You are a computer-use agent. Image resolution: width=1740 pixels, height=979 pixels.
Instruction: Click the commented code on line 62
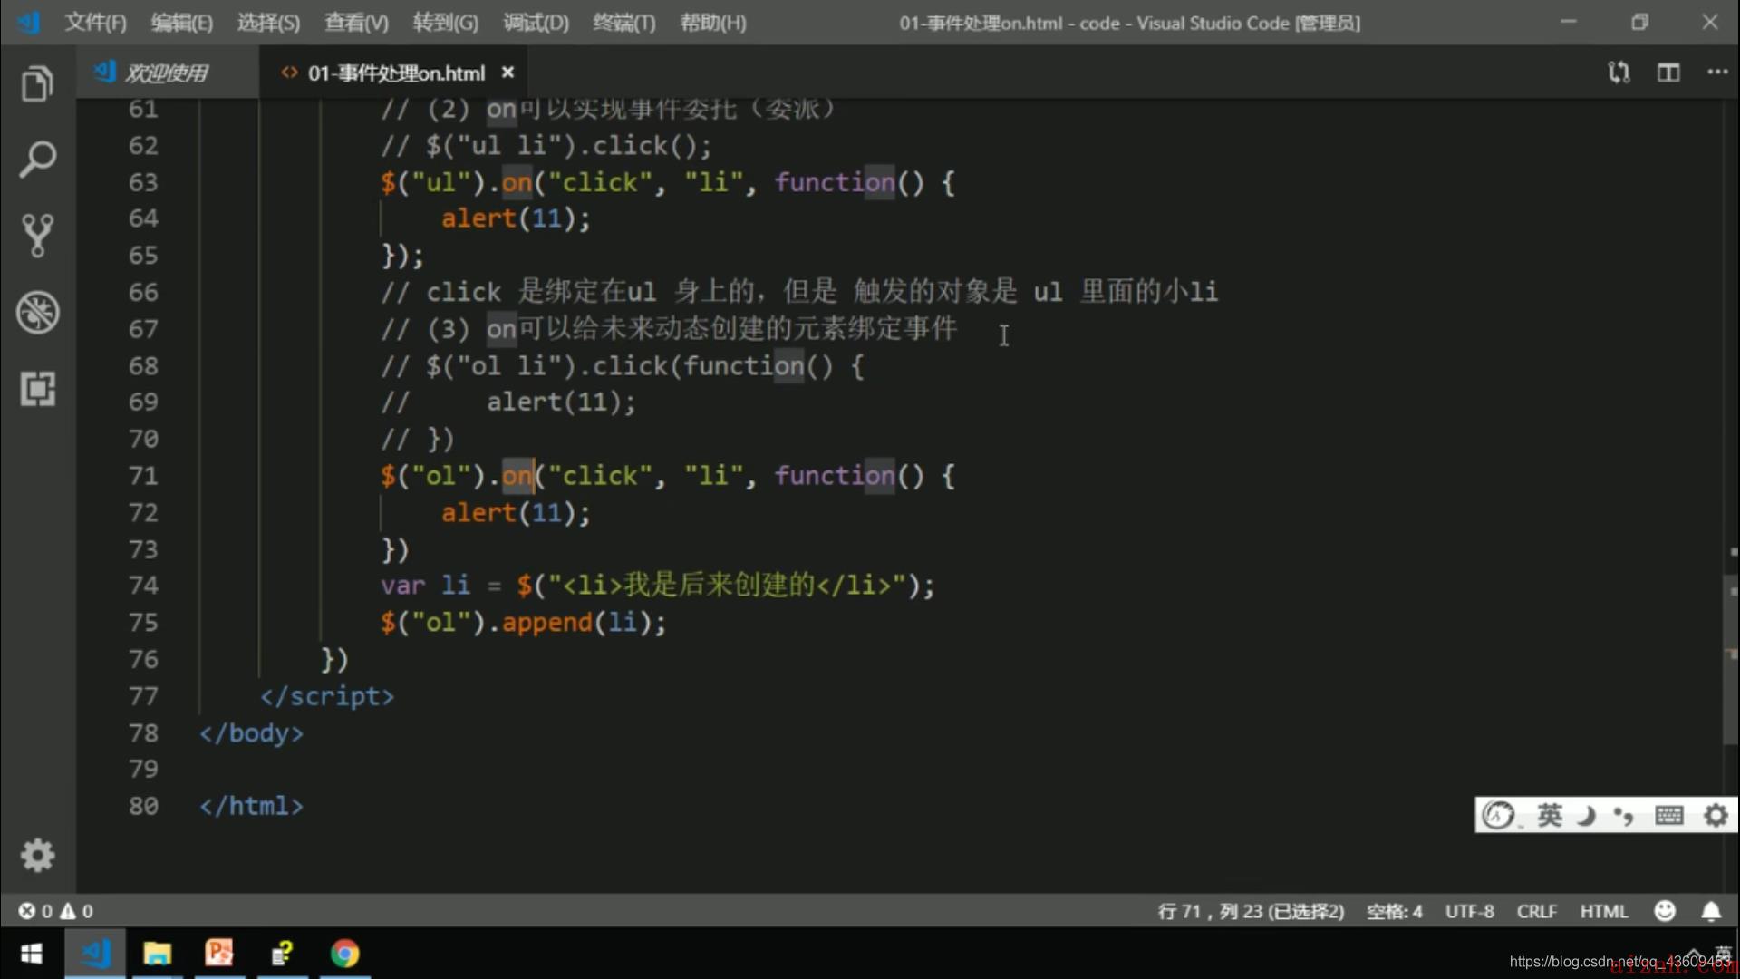click(x=546, y=145)
